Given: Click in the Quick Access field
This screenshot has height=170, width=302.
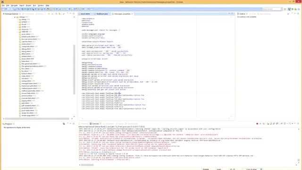Looking at the screenshot, I should tap(272, 9).
